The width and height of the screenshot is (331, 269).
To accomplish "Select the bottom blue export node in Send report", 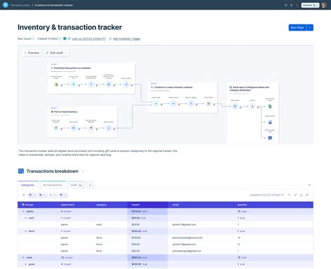I will point(270,138).
